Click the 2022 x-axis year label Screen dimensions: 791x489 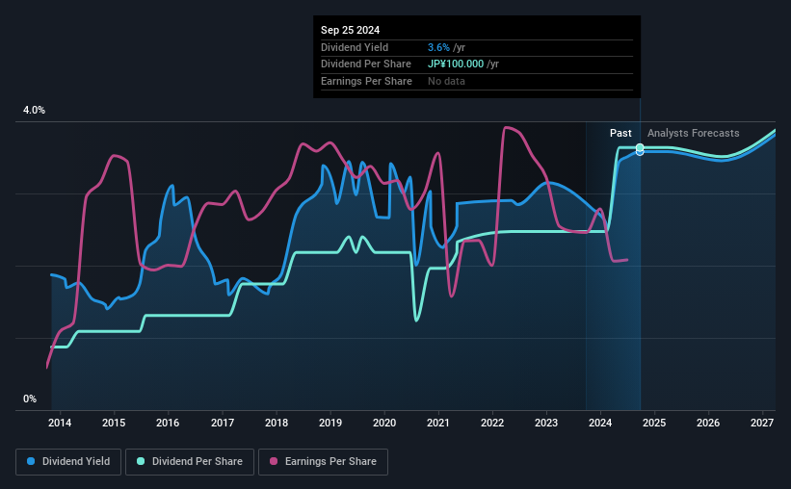click(x=492, y=423)
